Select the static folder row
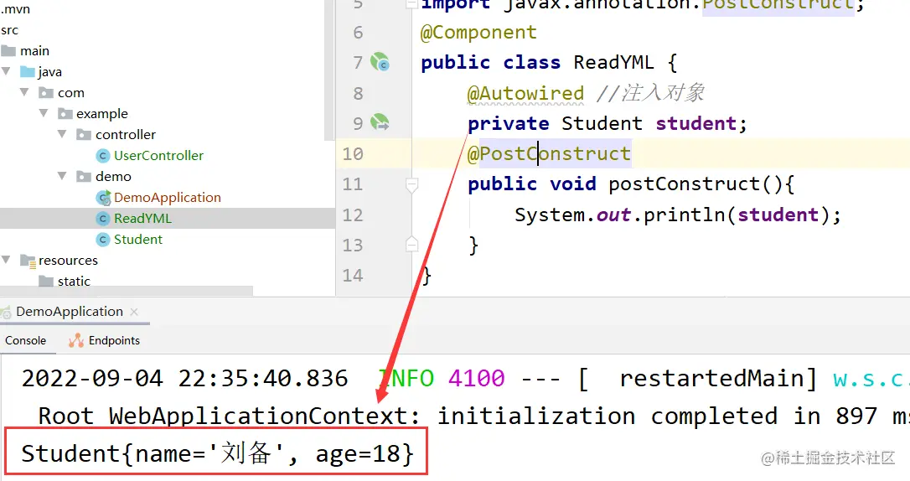Screen dimensions: 910x481 click(x=167, y=282)
